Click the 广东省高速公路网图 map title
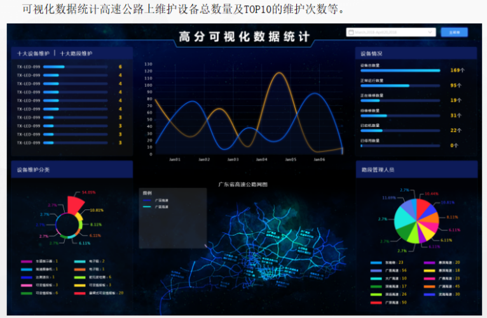This screenshot has width=487, height=318. [x=243, y=185]
